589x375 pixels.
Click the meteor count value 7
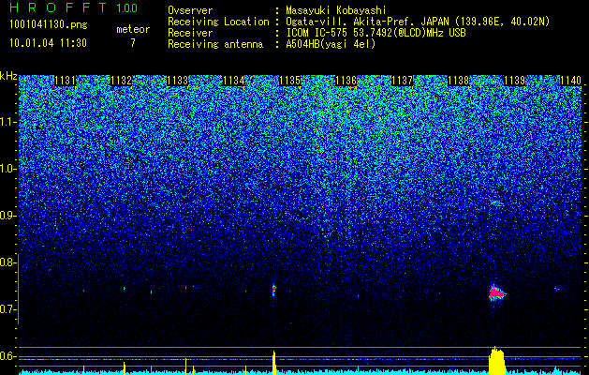[133, 43]
